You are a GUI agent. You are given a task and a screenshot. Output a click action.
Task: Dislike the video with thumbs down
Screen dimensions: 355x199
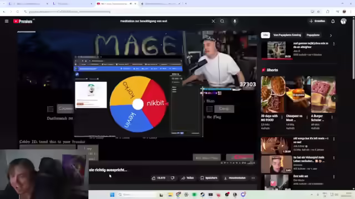[173, 178]
